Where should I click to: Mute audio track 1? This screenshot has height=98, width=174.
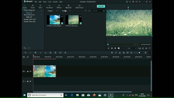pos(30,81)
